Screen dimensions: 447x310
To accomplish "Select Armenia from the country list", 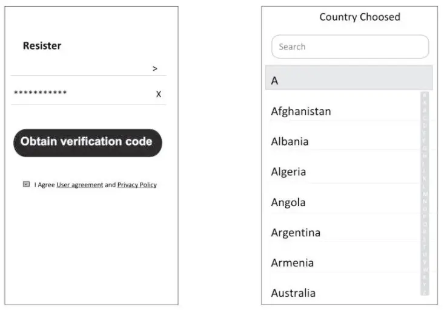I will click(x=292, y=263).
